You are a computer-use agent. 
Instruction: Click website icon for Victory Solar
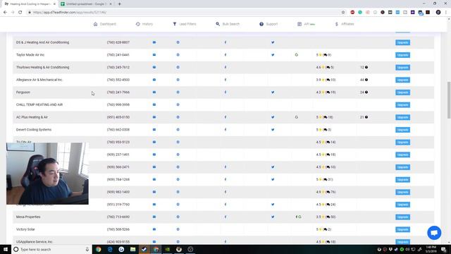pyautogui.click(x=178, y=229)
